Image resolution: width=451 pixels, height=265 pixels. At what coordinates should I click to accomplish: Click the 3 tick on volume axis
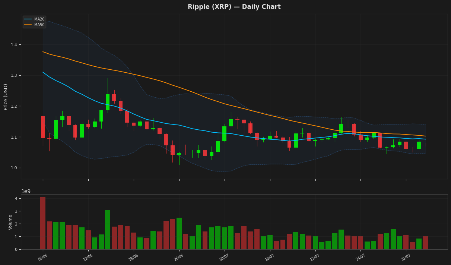(16, 211)
